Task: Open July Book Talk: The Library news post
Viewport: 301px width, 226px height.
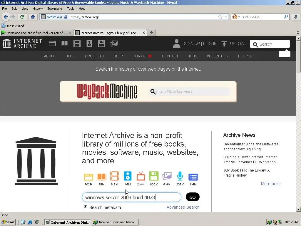Action: pyautogui.click(x=247, y=172)
